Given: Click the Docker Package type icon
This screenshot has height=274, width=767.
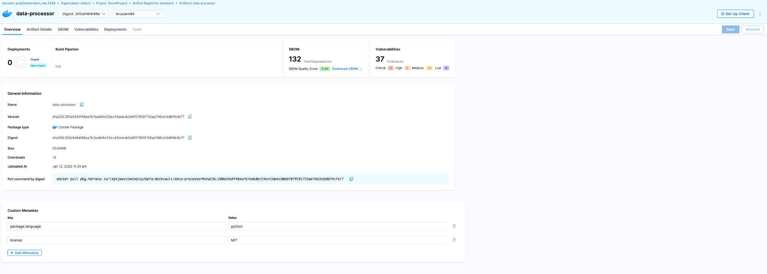Looking at the screenshot, I should click(55, 127).
